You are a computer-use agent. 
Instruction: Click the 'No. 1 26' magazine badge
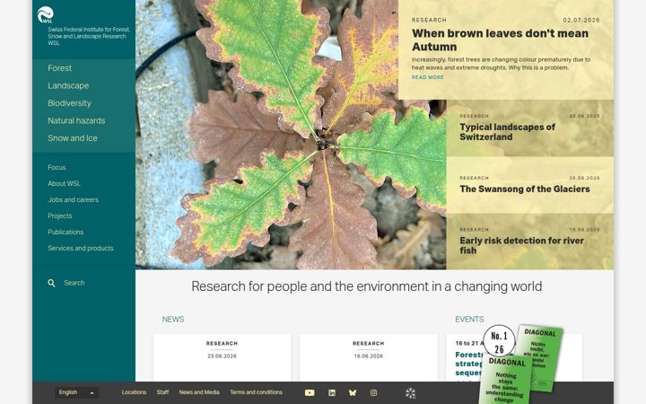point(499,342)
